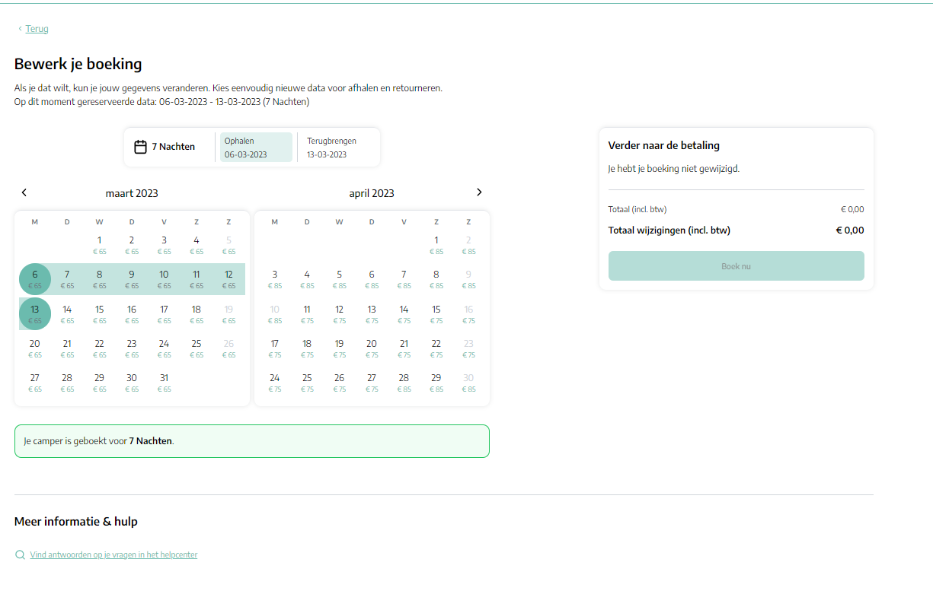Select March 17 in the calendar
Viewport: 933px width, 591px height.
(x=165, y=314)
